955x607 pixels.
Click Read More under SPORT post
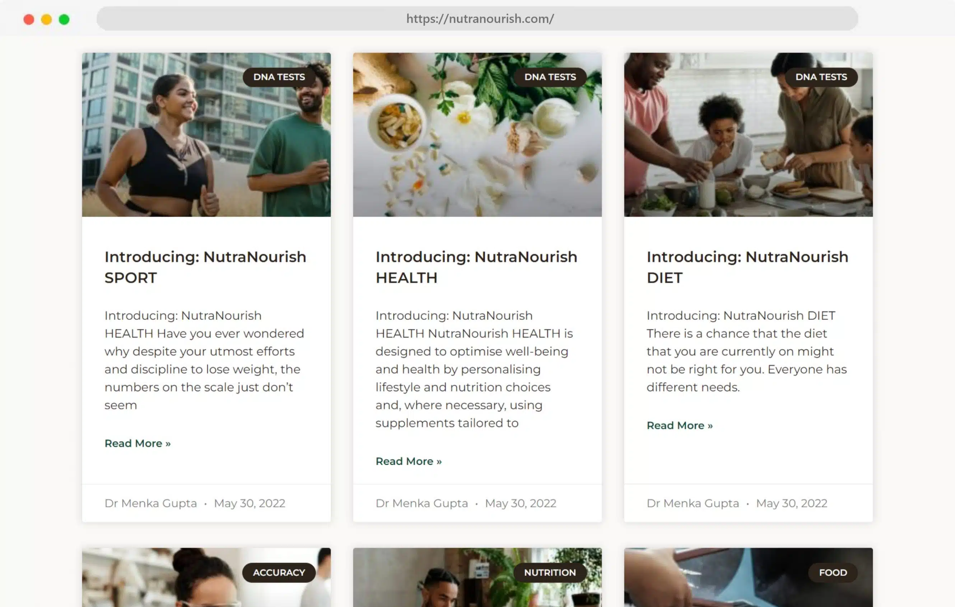click(x=138, y=443)
